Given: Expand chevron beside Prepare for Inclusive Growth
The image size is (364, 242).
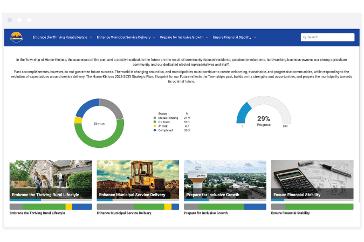Looking at the screenshot, I should (x=207, y=37).
